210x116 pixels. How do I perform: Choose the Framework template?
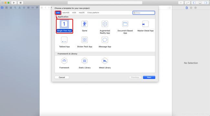[x=64, y=63]
